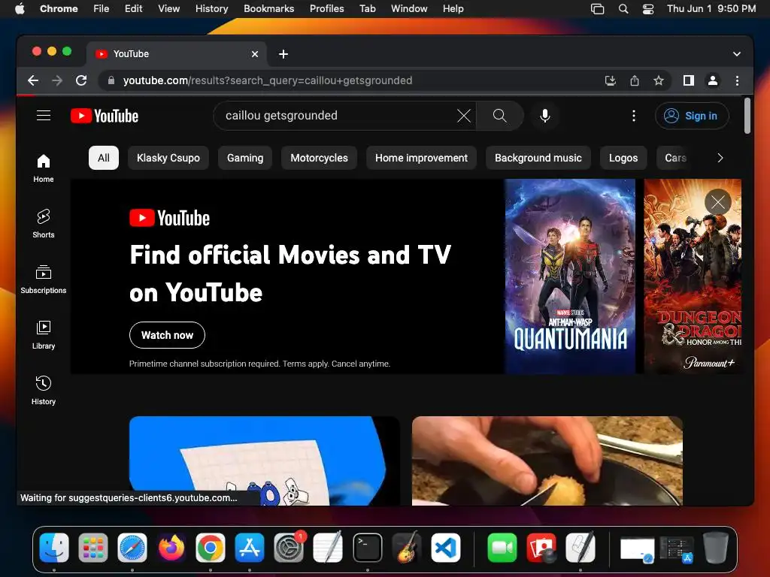Open the Apple menu
The height and width of the screenshot is (577, 770).
[x=20, y=8]
